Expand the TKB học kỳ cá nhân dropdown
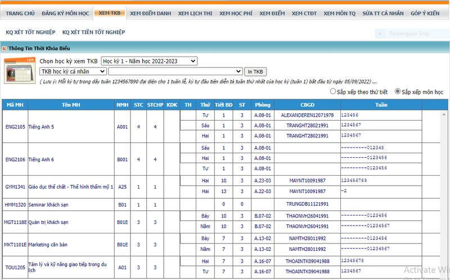The image size is (450, 280). pos(73,71)
